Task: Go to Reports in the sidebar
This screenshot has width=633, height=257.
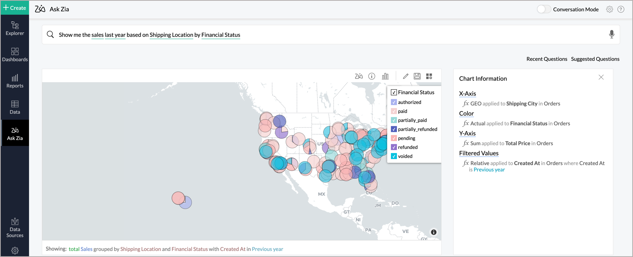Action: [15, 81]
